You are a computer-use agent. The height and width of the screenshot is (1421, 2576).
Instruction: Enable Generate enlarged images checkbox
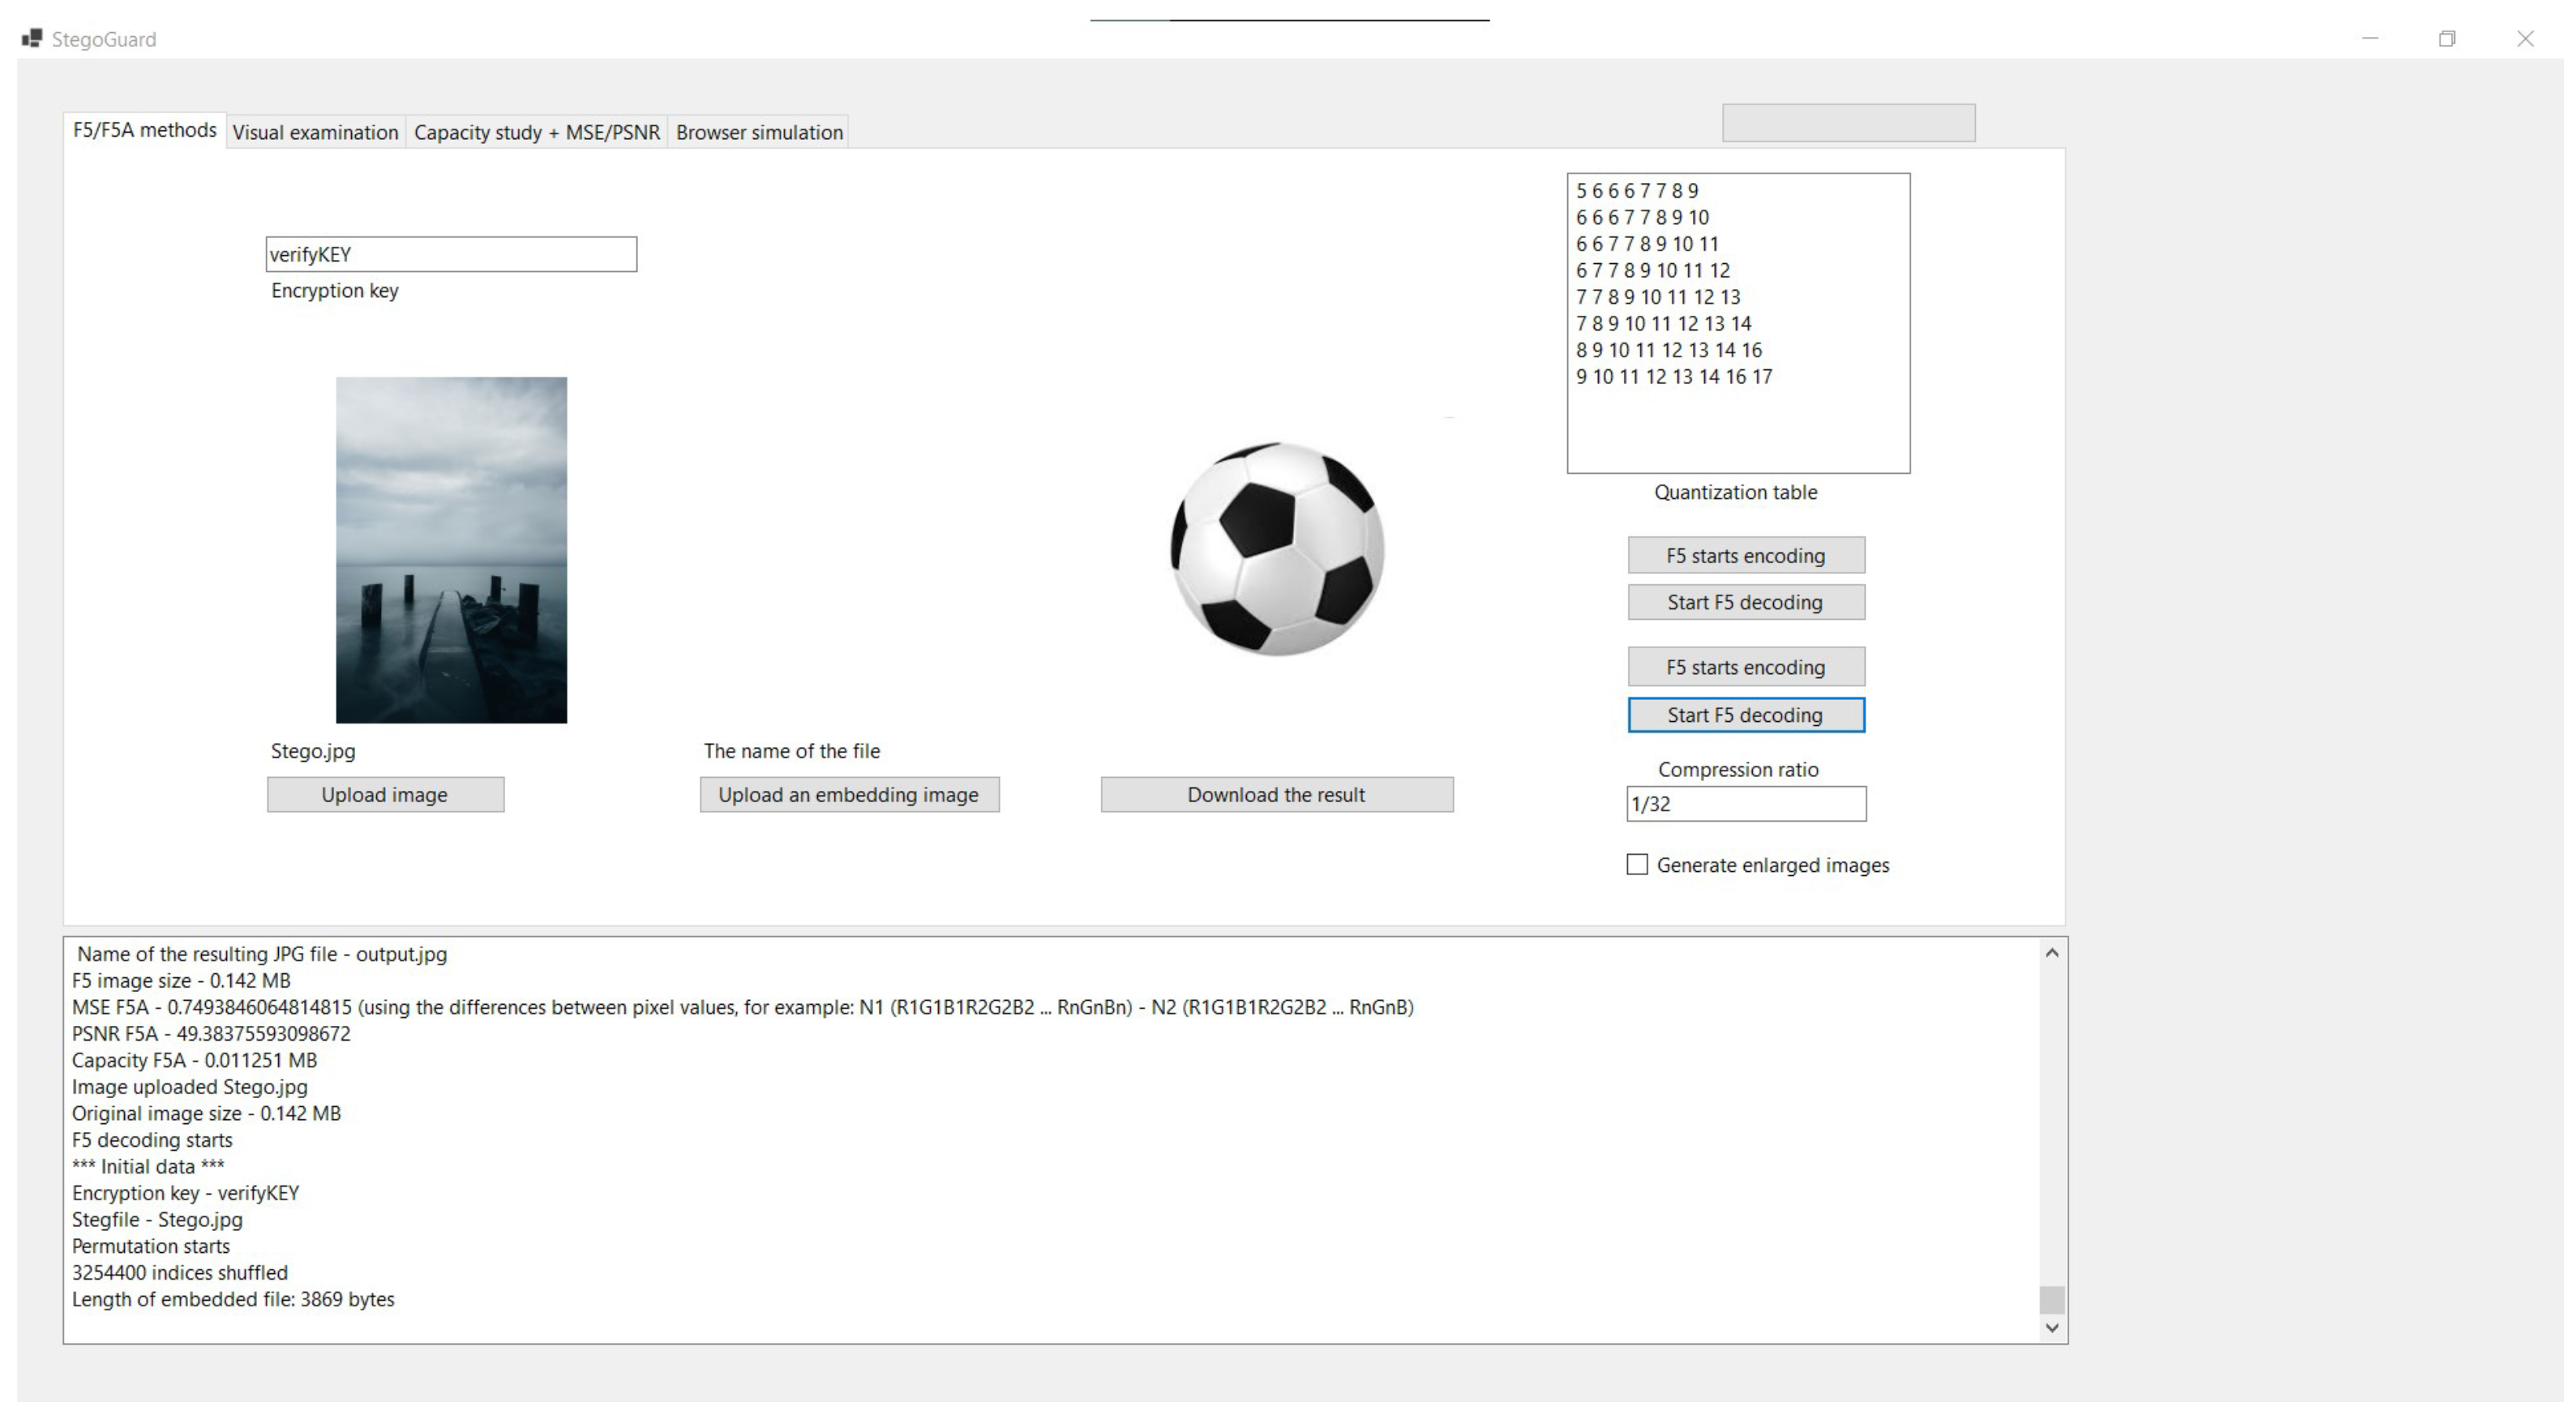(1637, 865)
